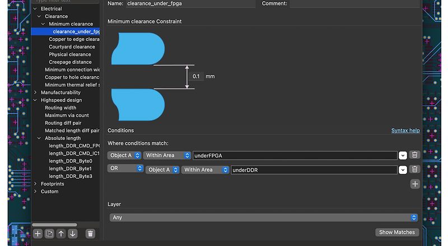Select the length_DDR_CMD_FPGA rule
The height and width of the screenshot is (246, 448).
74,146
